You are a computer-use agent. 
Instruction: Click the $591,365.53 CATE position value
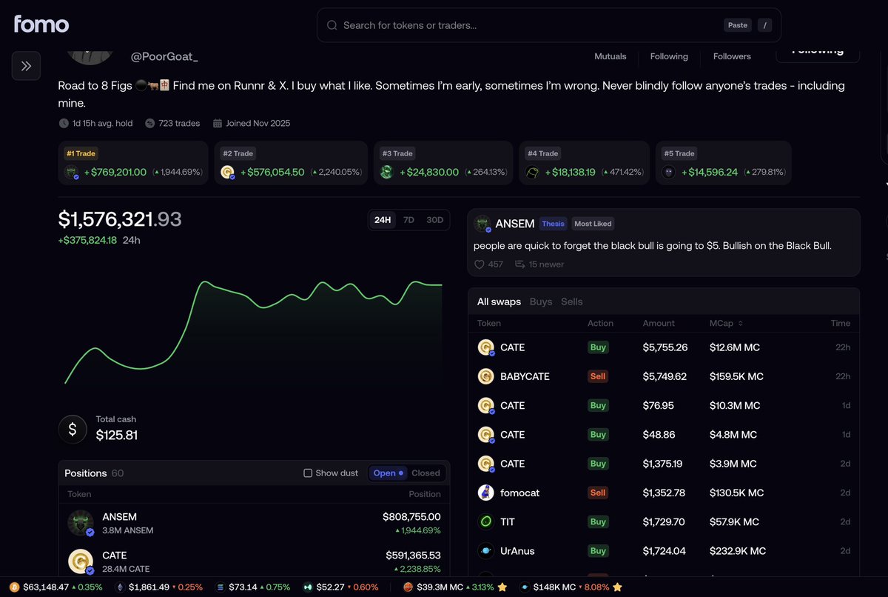(x=413, y=555)
